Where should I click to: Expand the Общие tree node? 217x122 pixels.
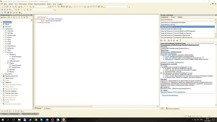(x=1, y=24)
